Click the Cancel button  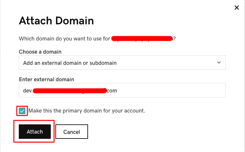pyautogui.click(x=72, y=132)
